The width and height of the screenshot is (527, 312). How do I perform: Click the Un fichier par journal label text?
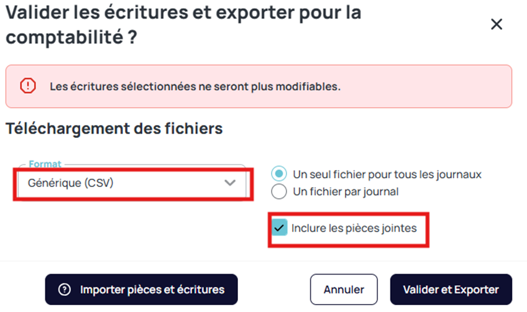346,191
